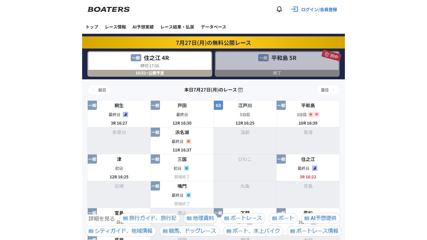Click the ボート、水上バイク tag
427x240 pixels.
[x=253, y=231]
